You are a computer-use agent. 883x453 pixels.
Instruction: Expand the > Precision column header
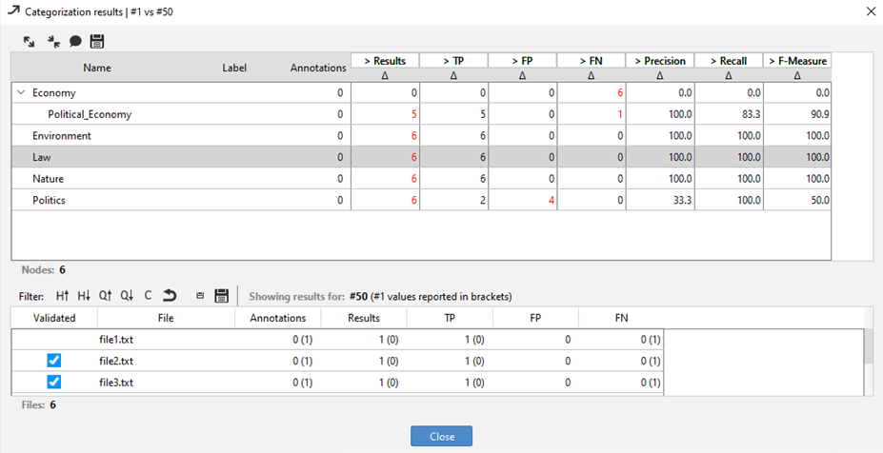(659, 61)
